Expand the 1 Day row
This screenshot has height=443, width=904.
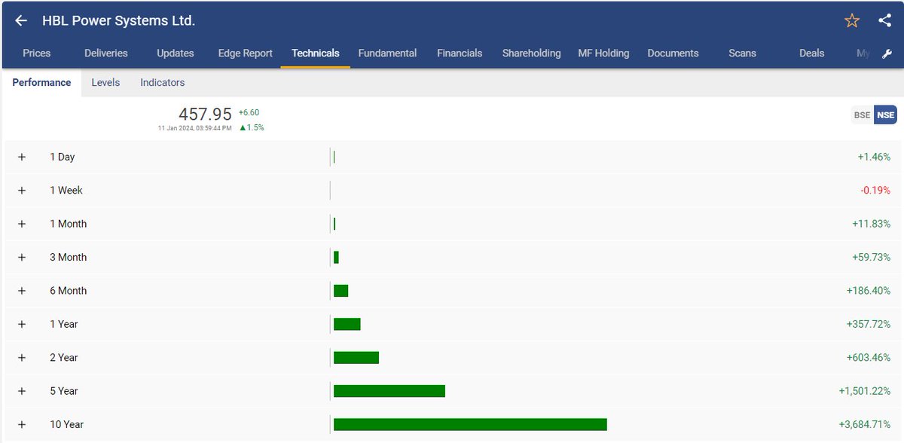22,157
